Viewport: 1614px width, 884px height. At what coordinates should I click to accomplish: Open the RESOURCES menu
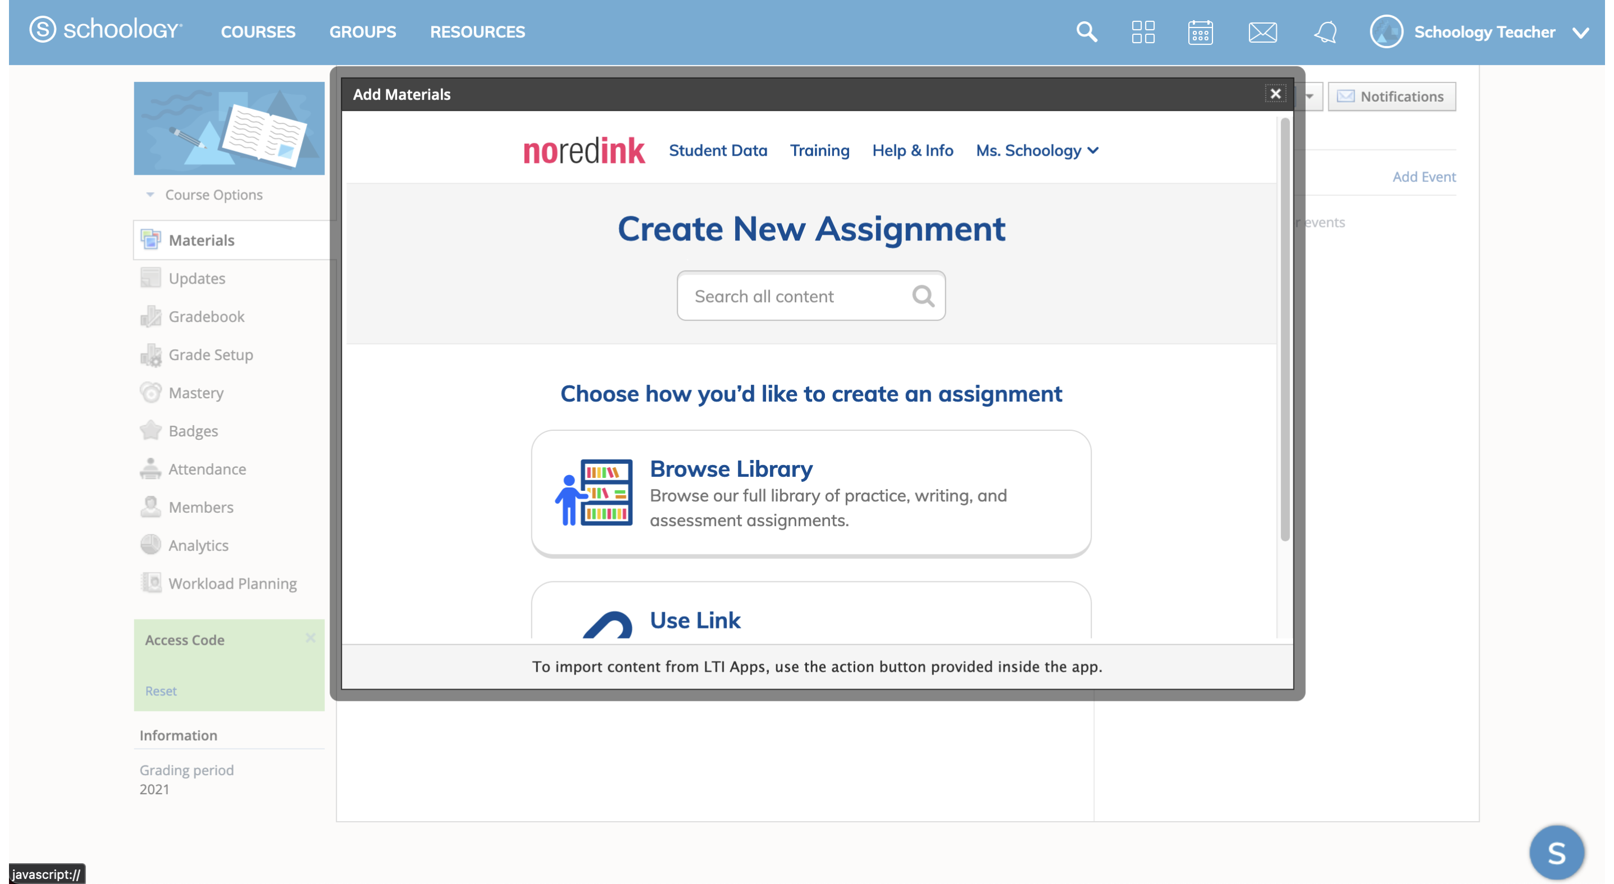[x=477, y=32]
